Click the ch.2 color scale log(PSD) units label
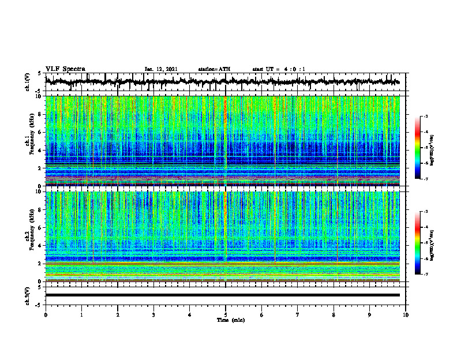 [432, 245]
